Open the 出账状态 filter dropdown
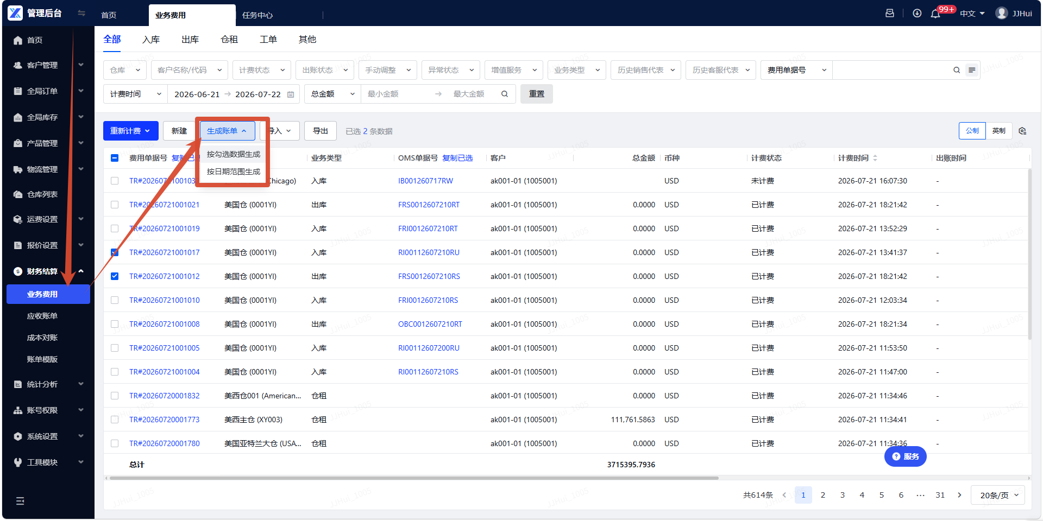 coord(325,70)
